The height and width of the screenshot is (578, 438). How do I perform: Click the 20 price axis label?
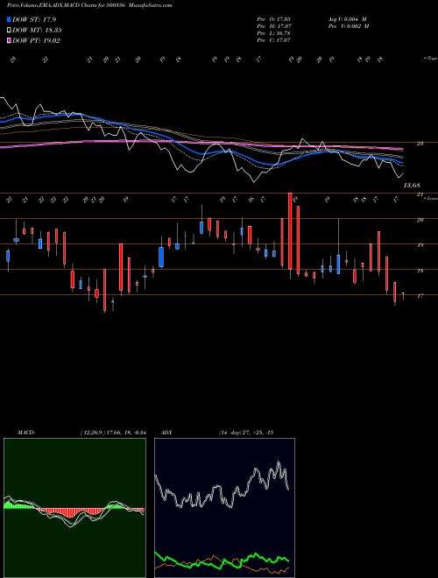[x=420, y=220]
